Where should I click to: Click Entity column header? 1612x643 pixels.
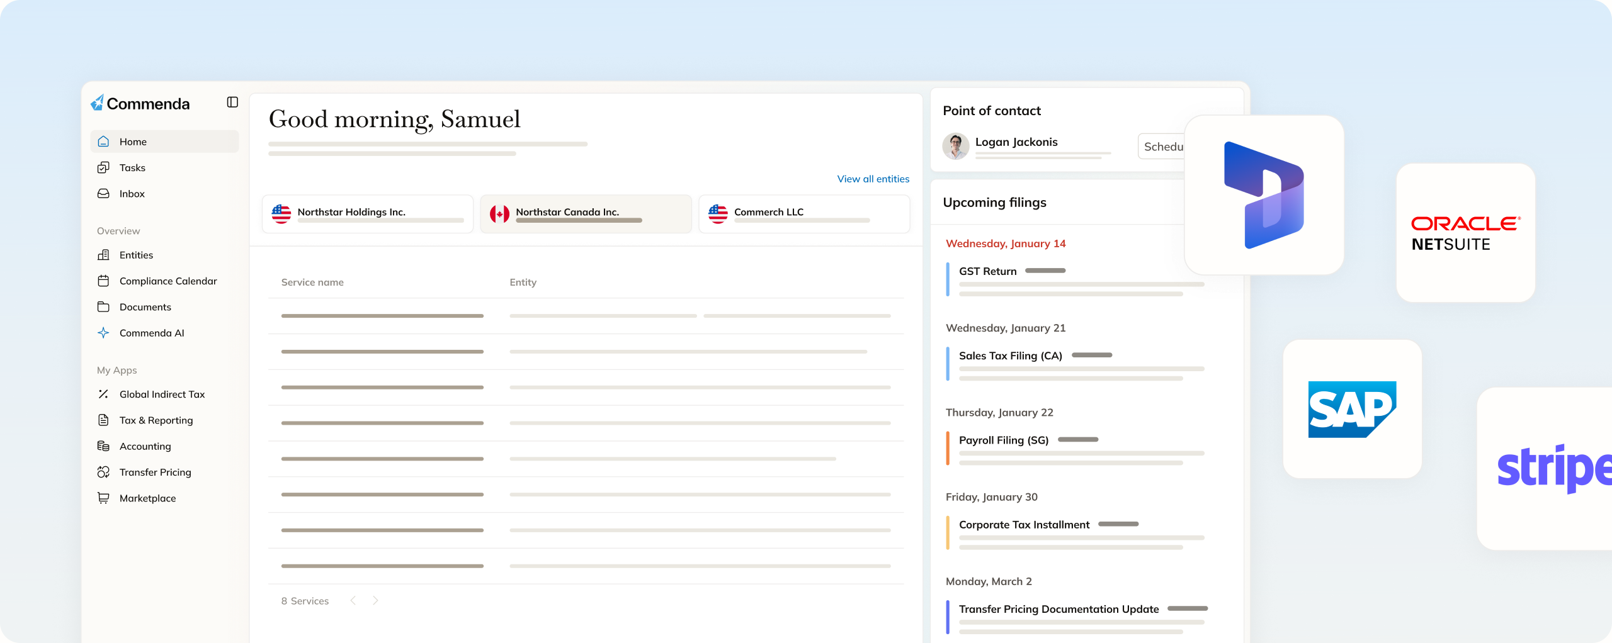[523, 282]
